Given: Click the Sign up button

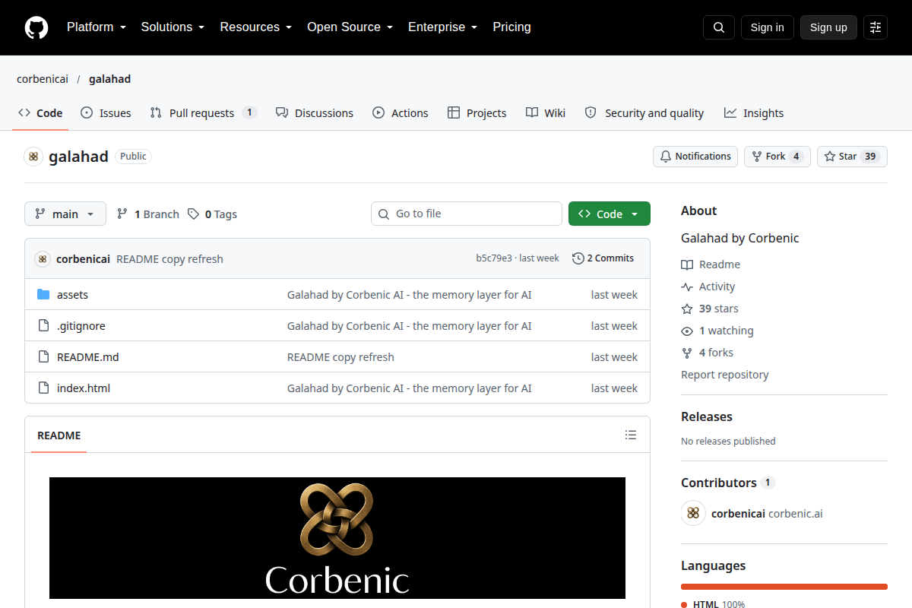Looking at the screenshot, I should (x=828, y=27).
